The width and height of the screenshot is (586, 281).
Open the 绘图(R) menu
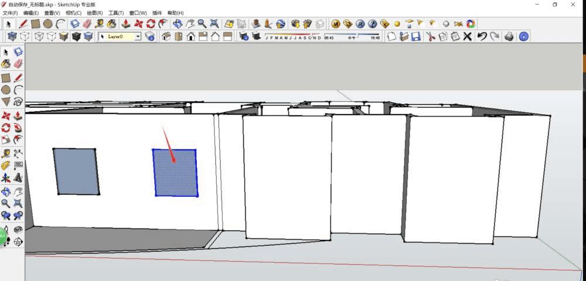coord(94,13)
